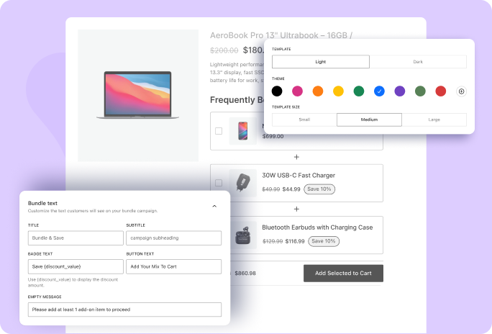The width and height of the screenshot is (492, 334).
Task: Click Add Selected to Cart button
Action: click(343, 273)
